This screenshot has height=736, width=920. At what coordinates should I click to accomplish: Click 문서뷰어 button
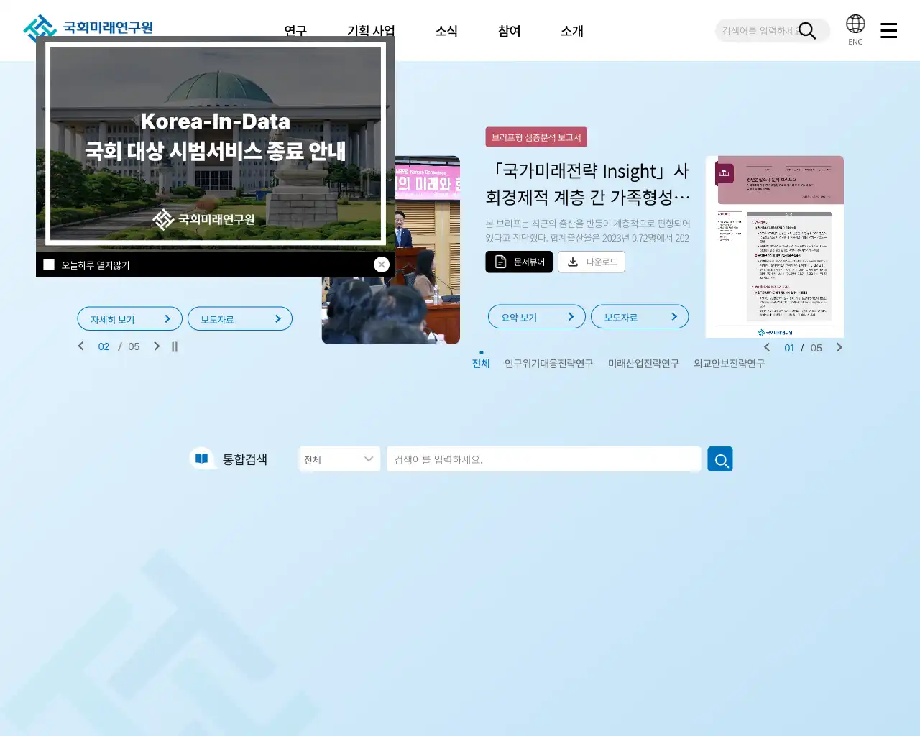pos(519,262)
